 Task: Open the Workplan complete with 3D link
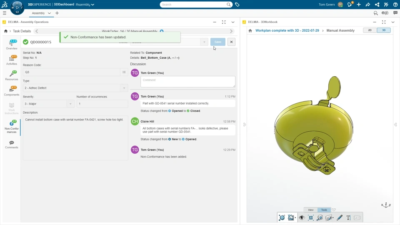(x=287, y=30)
